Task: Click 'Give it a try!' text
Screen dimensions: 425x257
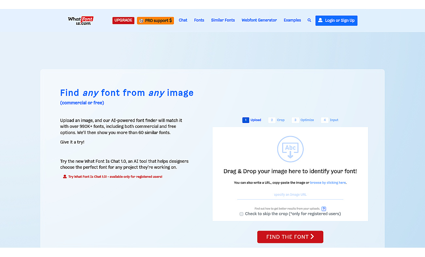Action: (x=72, y=142)
